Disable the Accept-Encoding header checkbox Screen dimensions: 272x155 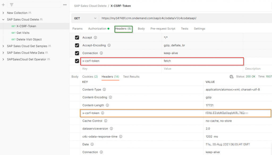(77, 46)
